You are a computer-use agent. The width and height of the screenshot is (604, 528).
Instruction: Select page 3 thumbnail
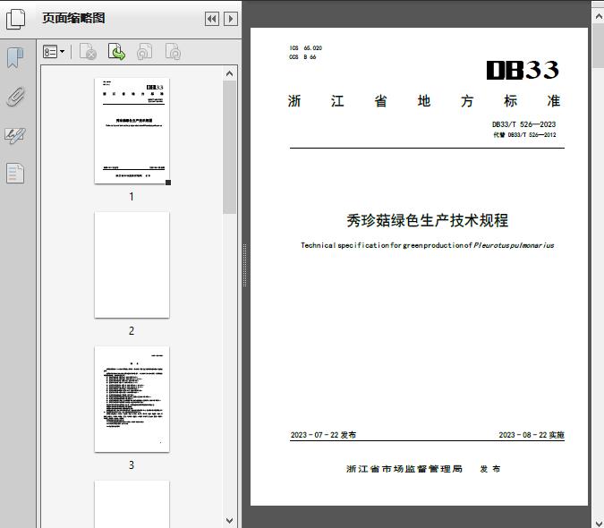(132, 399)
